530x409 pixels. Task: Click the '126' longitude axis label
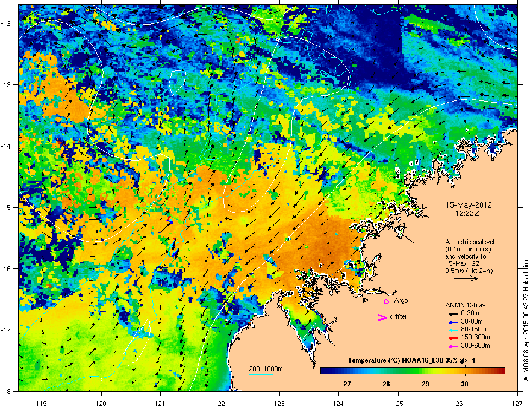coord(458,403)
